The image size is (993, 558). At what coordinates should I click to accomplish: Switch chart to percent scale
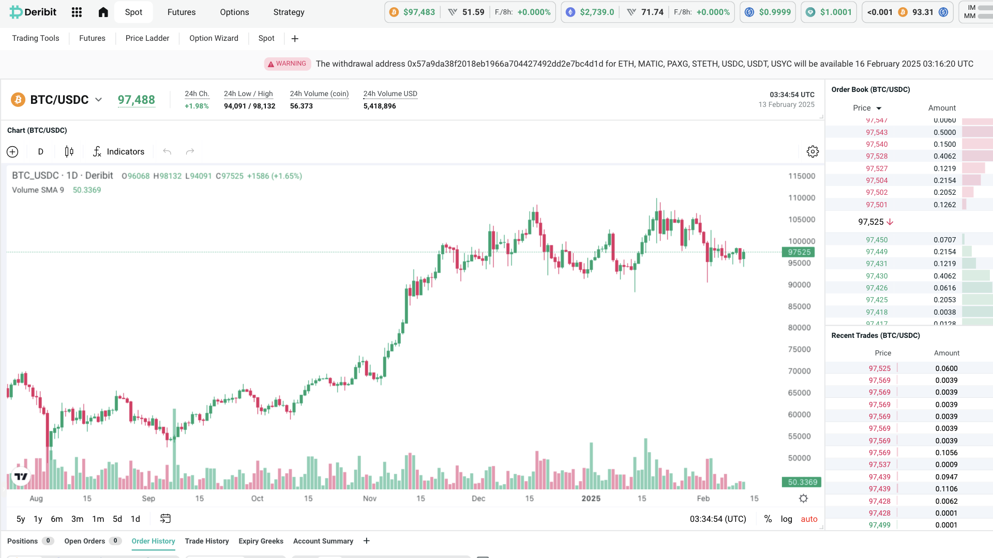769,519
